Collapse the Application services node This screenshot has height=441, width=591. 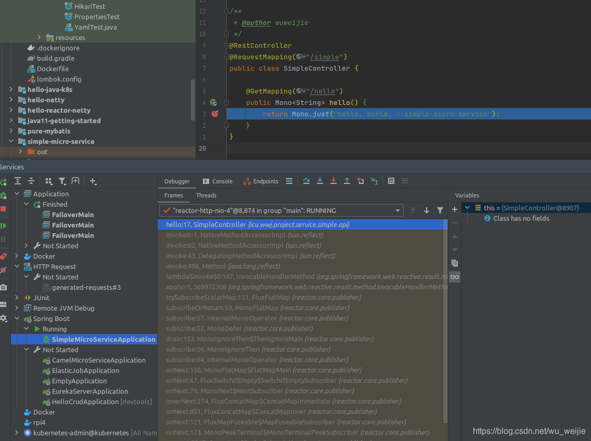pyautogui.click(x=17, y=194)
